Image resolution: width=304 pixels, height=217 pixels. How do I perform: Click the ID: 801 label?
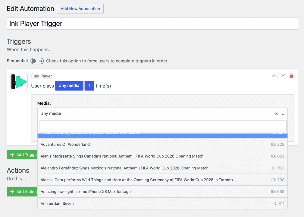pos(278,168)
